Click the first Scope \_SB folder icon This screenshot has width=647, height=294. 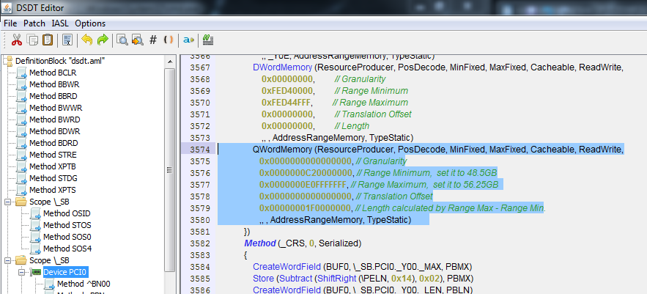tap(21, 202)
